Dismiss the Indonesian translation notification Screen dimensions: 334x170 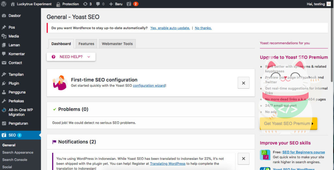pos(243,159)
